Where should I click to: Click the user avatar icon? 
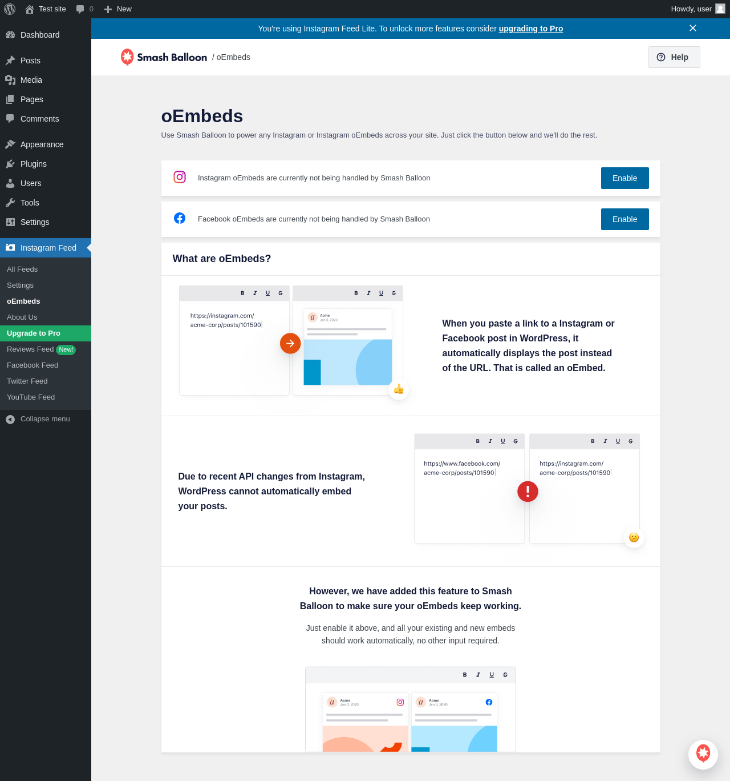tap(720, 9)
